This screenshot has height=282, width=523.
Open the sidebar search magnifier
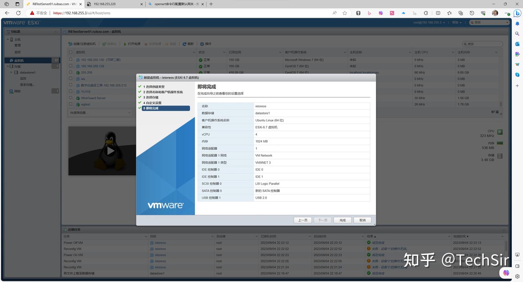tap(518, 34)
